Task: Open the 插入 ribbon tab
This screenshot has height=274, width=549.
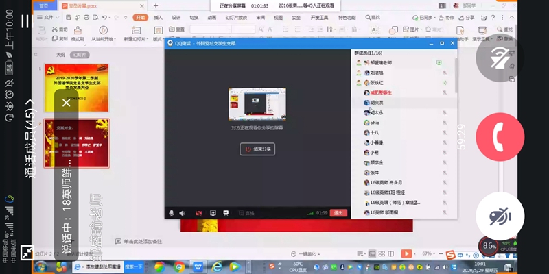Action: coord(159,17)
